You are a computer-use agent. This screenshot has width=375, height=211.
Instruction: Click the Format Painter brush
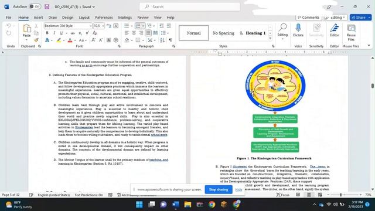tap(36, 40)
